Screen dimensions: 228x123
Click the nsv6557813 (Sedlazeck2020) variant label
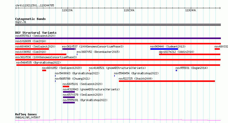35,36
